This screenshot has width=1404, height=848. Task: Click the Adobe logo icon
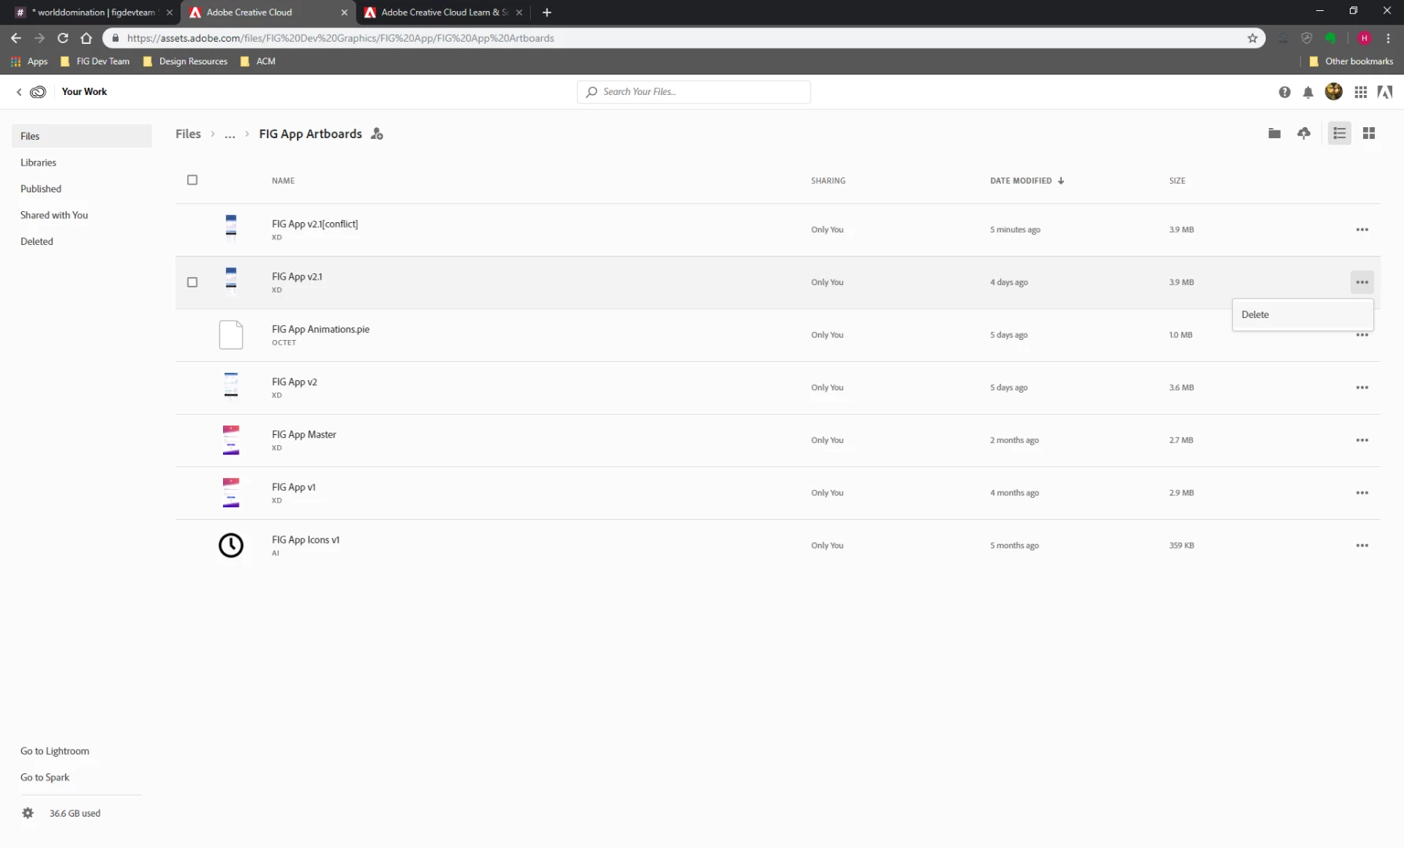(1385, 92)
